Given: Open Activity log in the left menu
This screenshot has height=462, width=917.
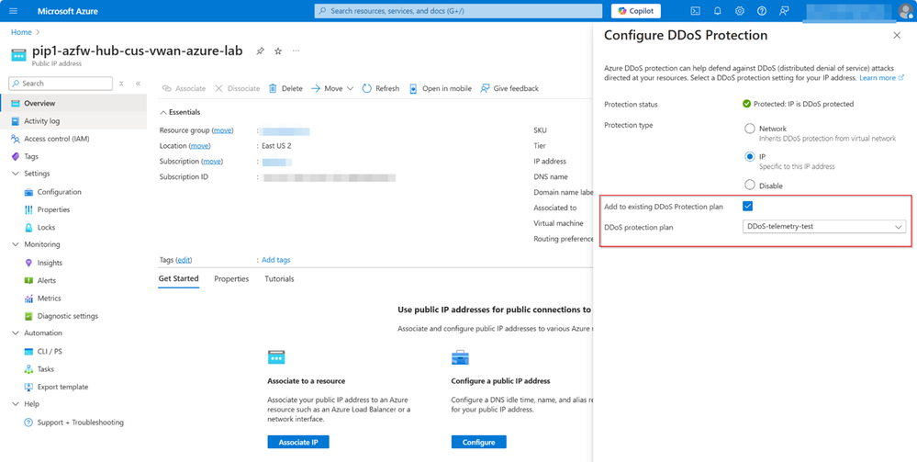Looking at the screenshot, I should coord(73,121).
